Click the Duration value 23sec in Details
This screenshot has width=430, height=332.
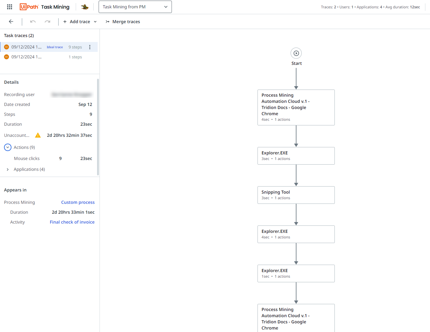pos(86,124)
